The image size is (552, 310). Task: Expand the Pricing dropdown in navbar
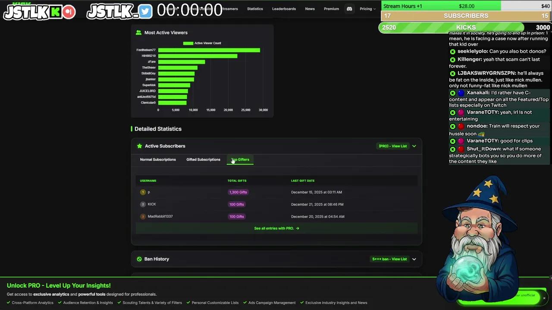[x=368, y=9]
